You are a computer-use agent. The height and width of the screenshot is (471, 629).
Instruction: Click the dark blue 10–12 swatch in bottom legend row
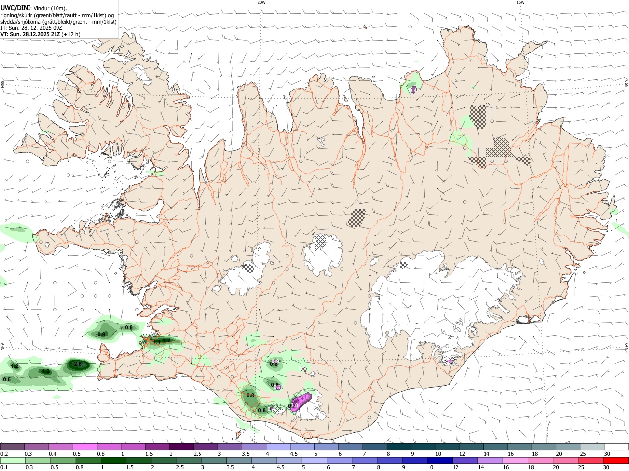tap(439, 460)
